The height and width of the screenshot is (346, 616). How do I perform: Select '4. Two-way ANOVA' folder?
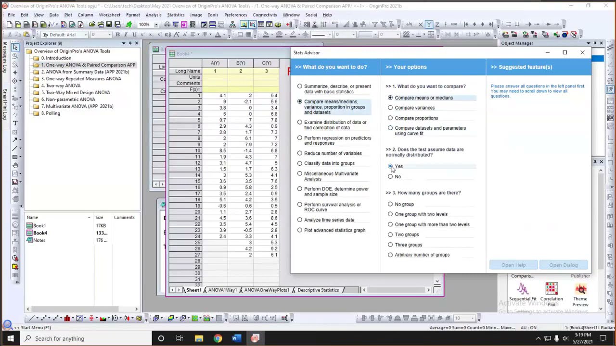[61, 86]
